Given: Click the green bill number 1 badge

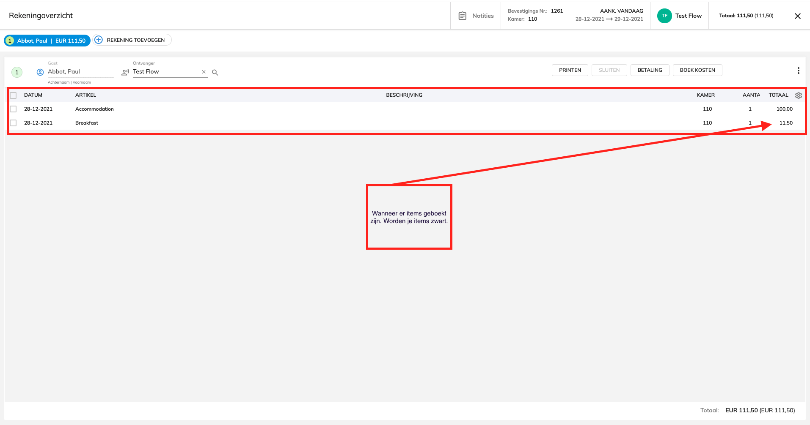Looking at the screenshot, I should coord(17,72).
